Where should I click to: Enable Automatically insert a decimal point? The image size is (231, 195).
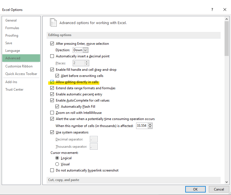click(52, 56)
